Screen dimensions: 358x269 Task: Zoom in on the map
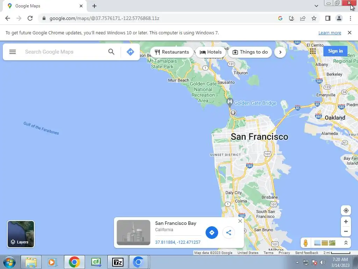click(346, 222)
